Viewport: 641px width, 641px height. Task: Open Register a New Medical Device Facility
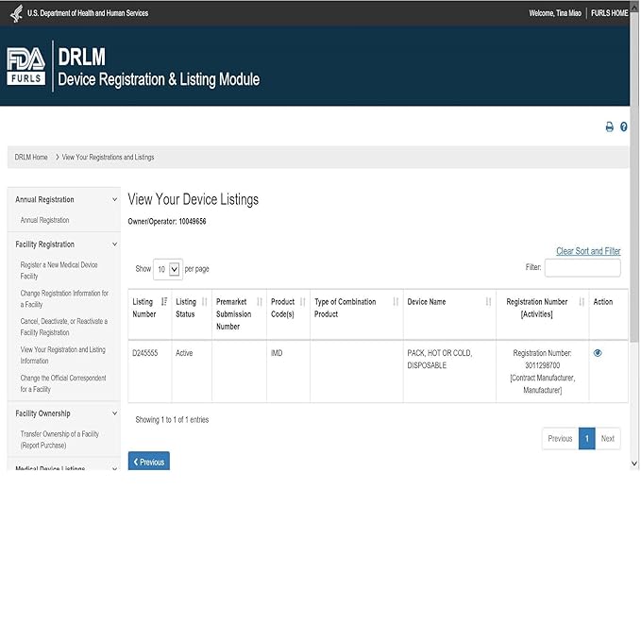pyautogui.click(x=59, y=270)
